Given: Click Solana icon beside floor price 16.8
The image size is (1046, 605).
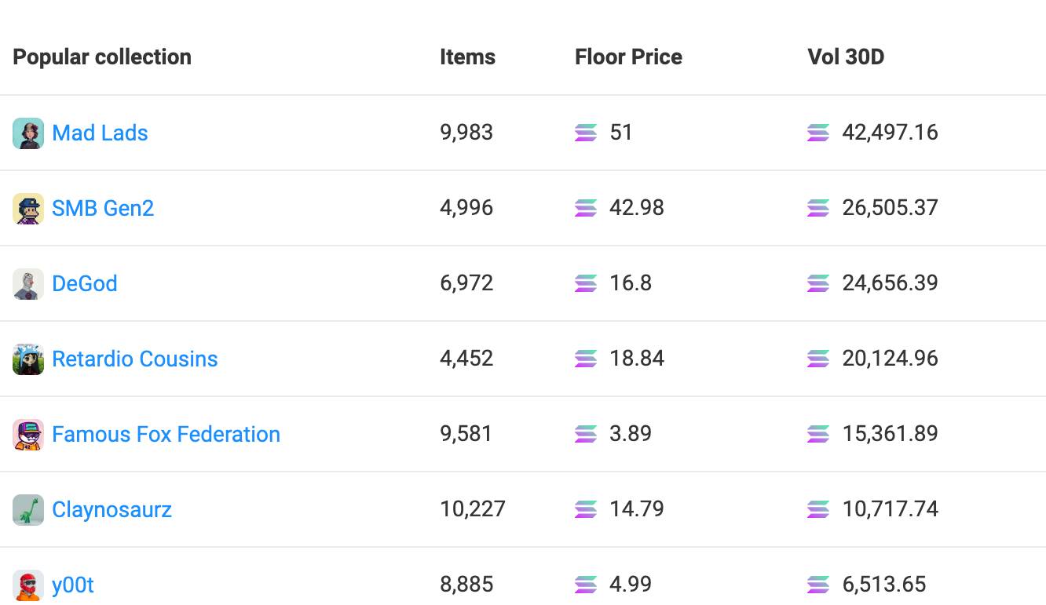Looking at the screenshot, I should click(x=586, y=284).
